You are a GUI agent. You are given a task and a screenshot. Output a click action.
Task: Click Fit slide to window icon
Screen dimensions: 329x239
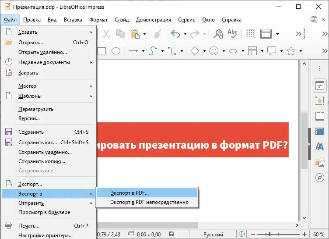click(241, 234)
